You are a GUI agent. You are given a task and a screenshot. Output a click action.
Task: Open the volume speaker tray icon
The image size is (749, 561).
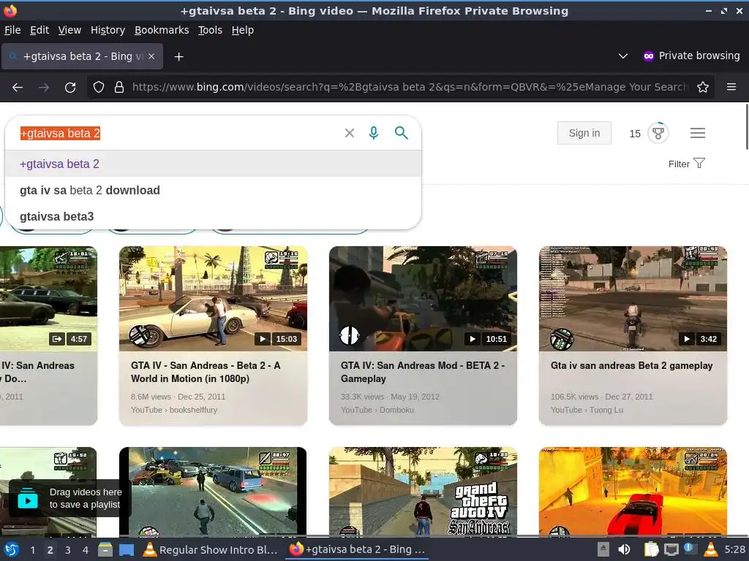click(x=624, y=549)
